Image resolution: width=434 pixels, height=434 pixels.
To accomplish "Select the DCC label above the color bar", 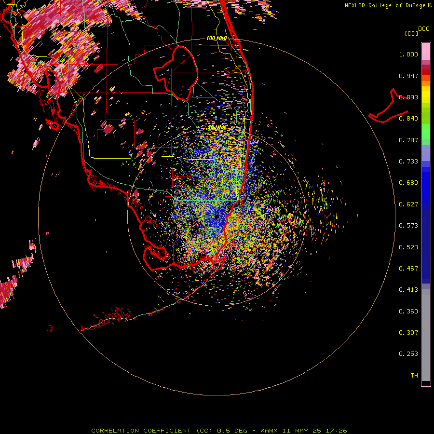I will [x=424, y=29].
